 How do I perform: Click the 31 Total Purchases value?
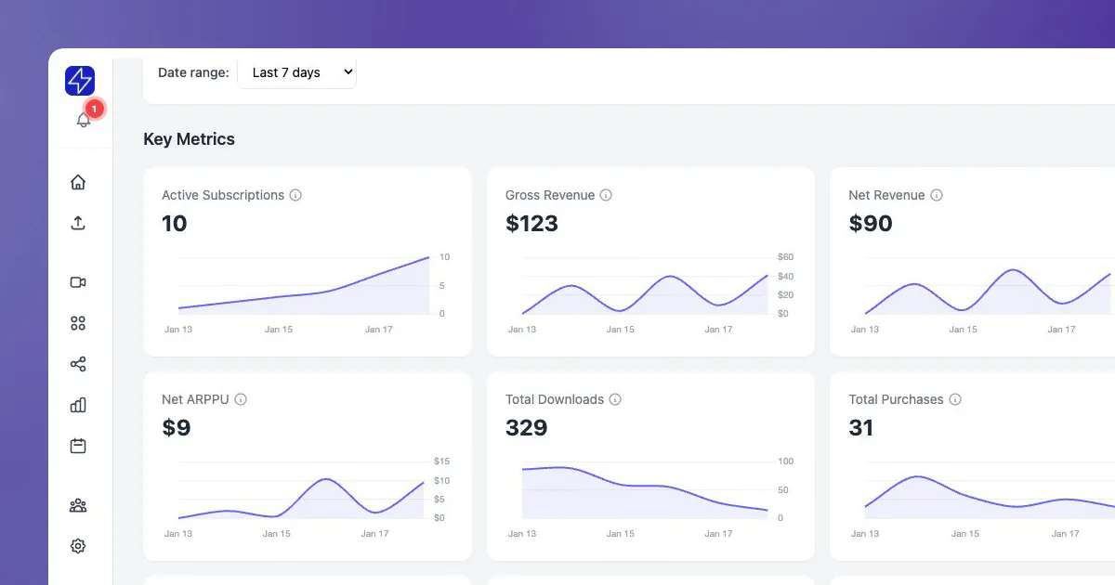[861, 428]
